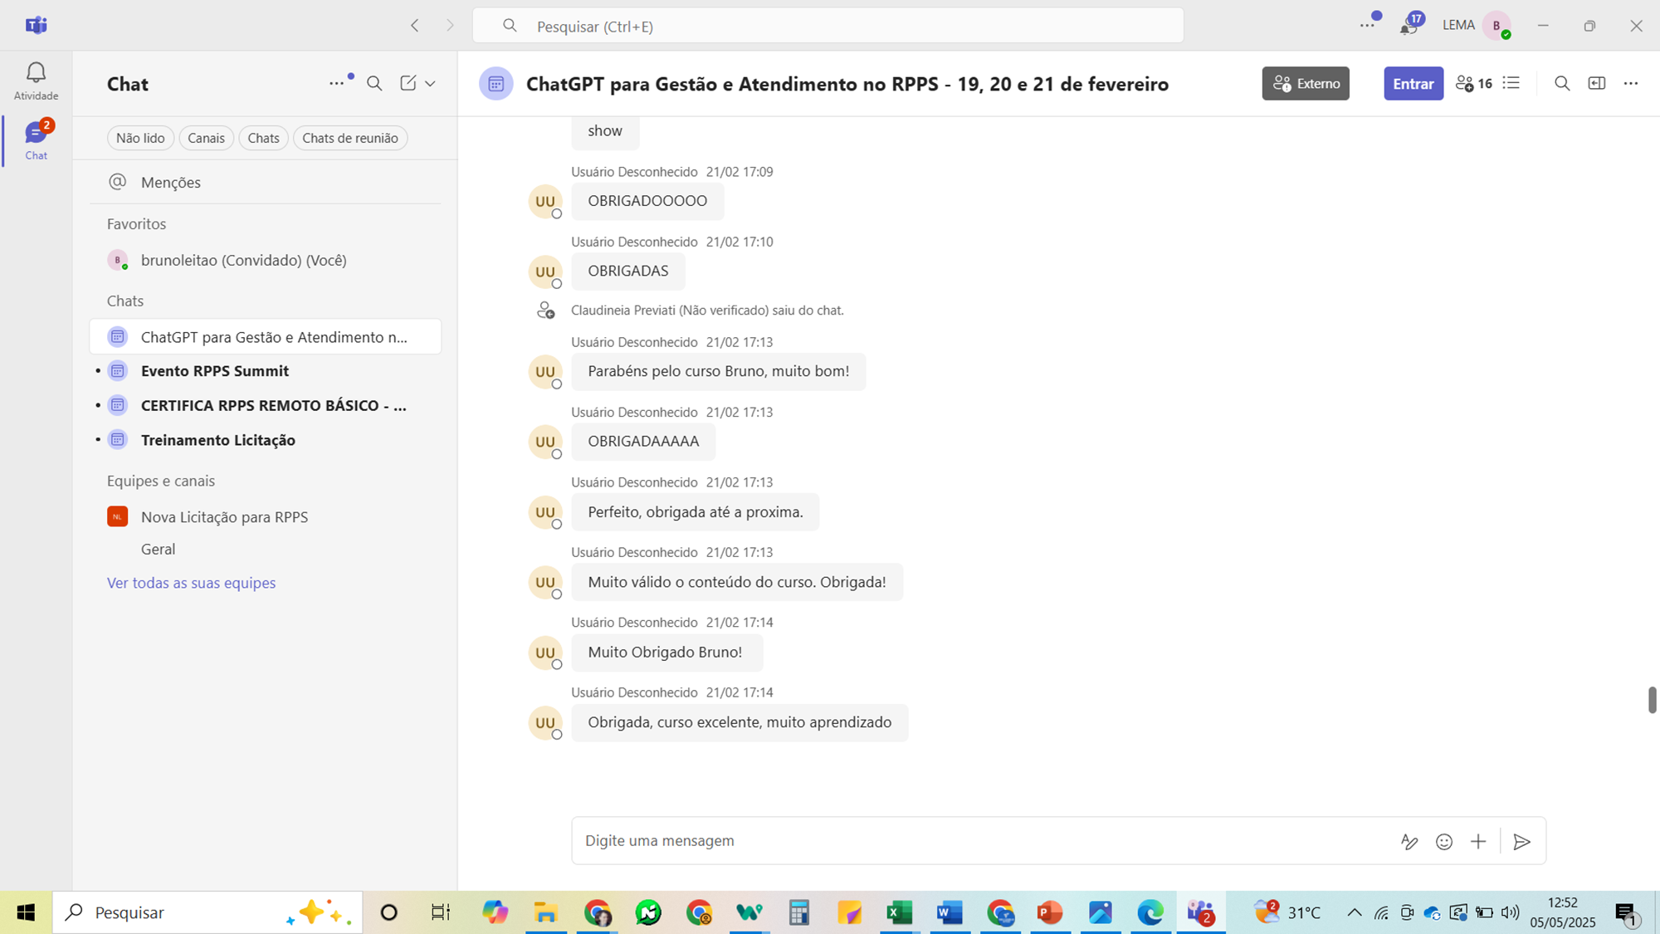Image resolution: width=1660 pixels, height=934 pixels.
Task: Open the emoji picker
Action: [1444, 842]
